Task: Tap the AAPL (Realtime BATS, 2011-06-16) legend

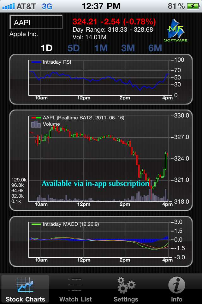Action: click(x=84, y=118)
